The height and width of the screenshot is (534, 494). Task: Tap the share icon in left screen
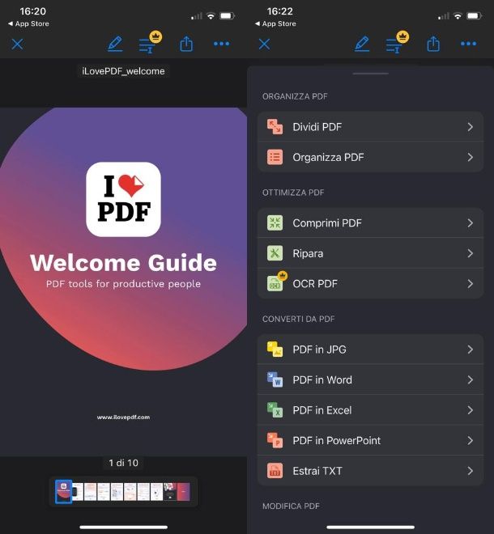point(186,44)
